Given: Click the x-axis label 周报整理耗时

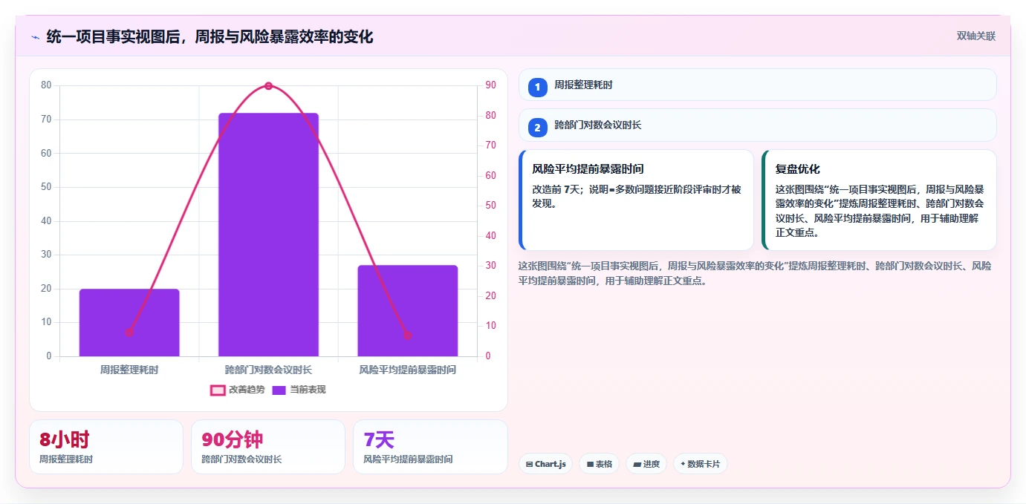Looking at the screenshot, I should click(129, 369).
